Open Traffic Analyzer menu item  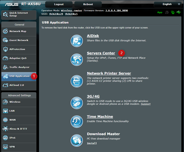[19, 67]
